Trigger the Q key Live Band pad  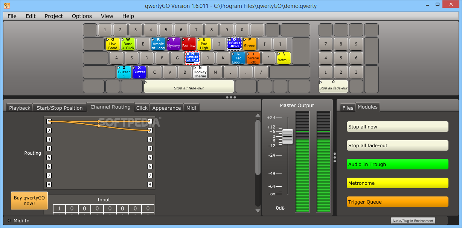[113, 44]
